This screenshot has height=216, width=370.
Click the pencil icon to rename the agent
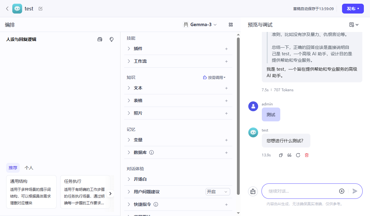coord(40,9)
